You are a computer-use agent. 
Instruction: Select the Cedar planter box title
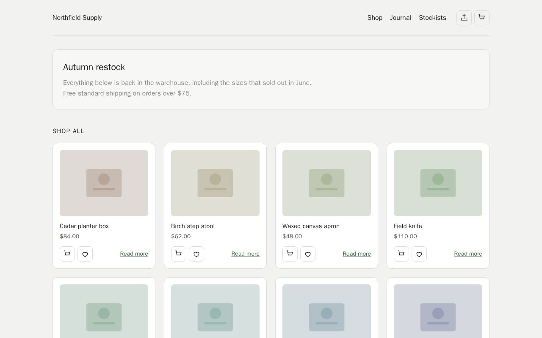click(x=84, y=226)
